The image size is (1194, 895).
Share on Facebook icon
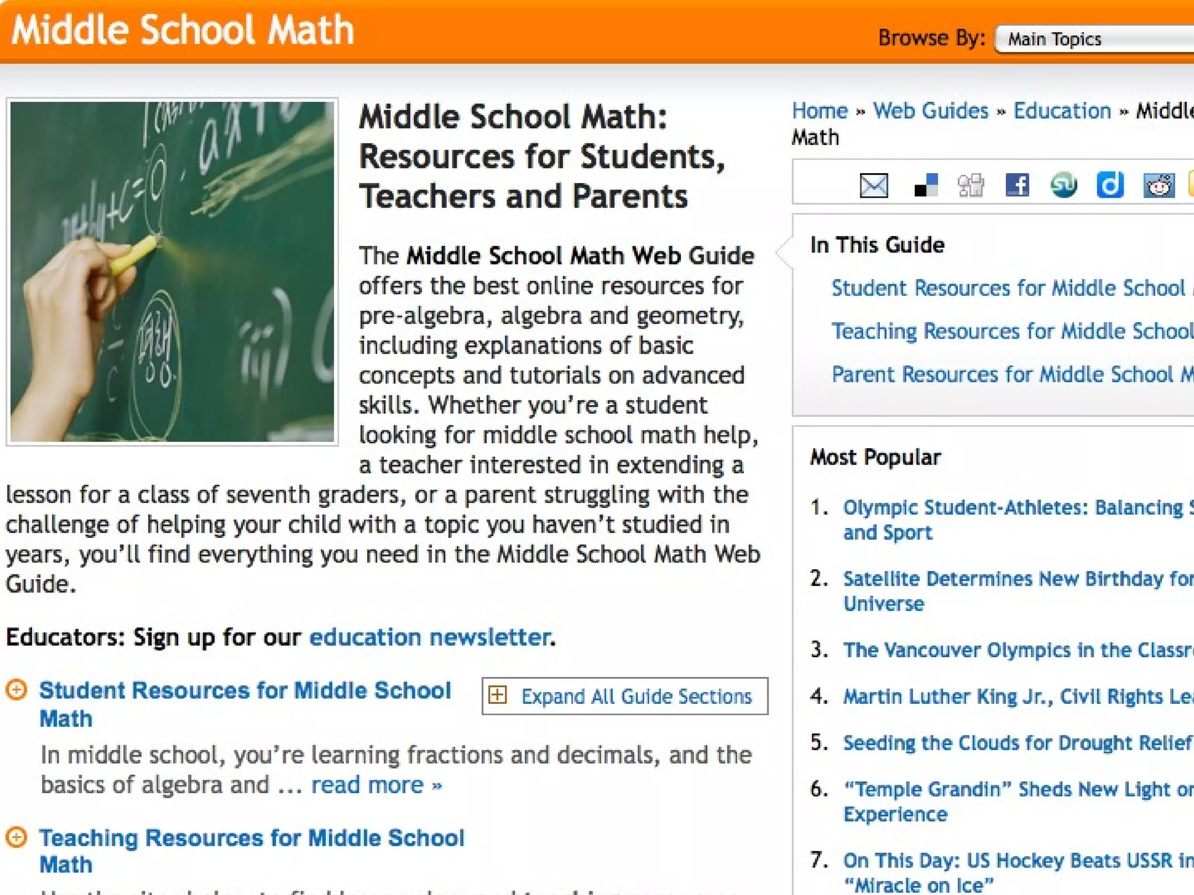point(1017,186)
